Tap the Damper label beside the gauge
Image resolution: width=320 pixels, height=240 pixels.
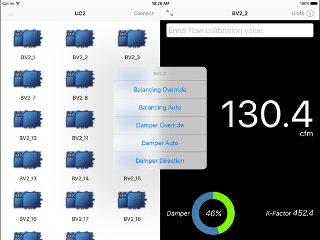tap(178, 213)
